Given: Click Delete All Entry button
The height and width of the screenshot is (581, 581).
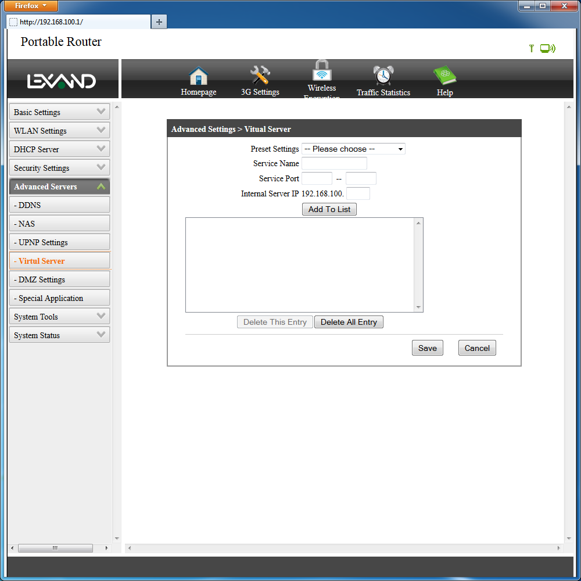Looking at the screenshot, I should [349, 322].
